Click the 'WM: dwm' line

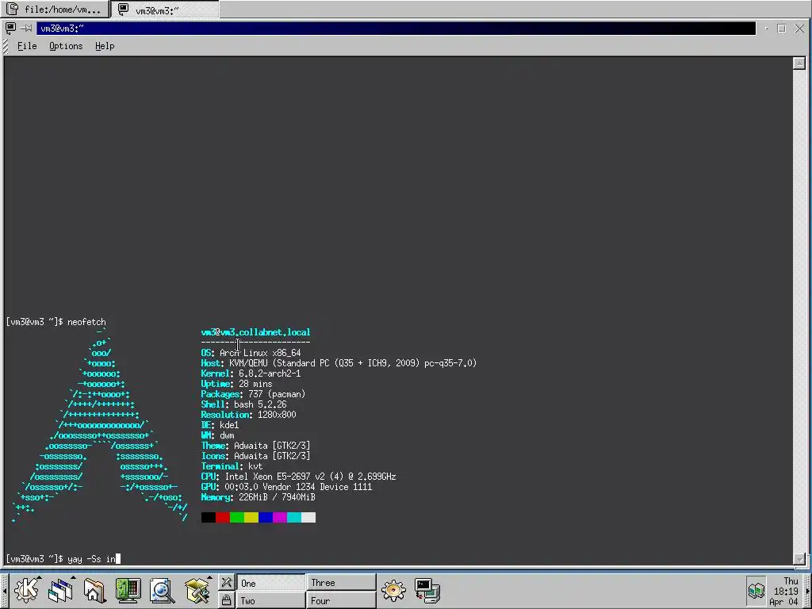(217, 435)
